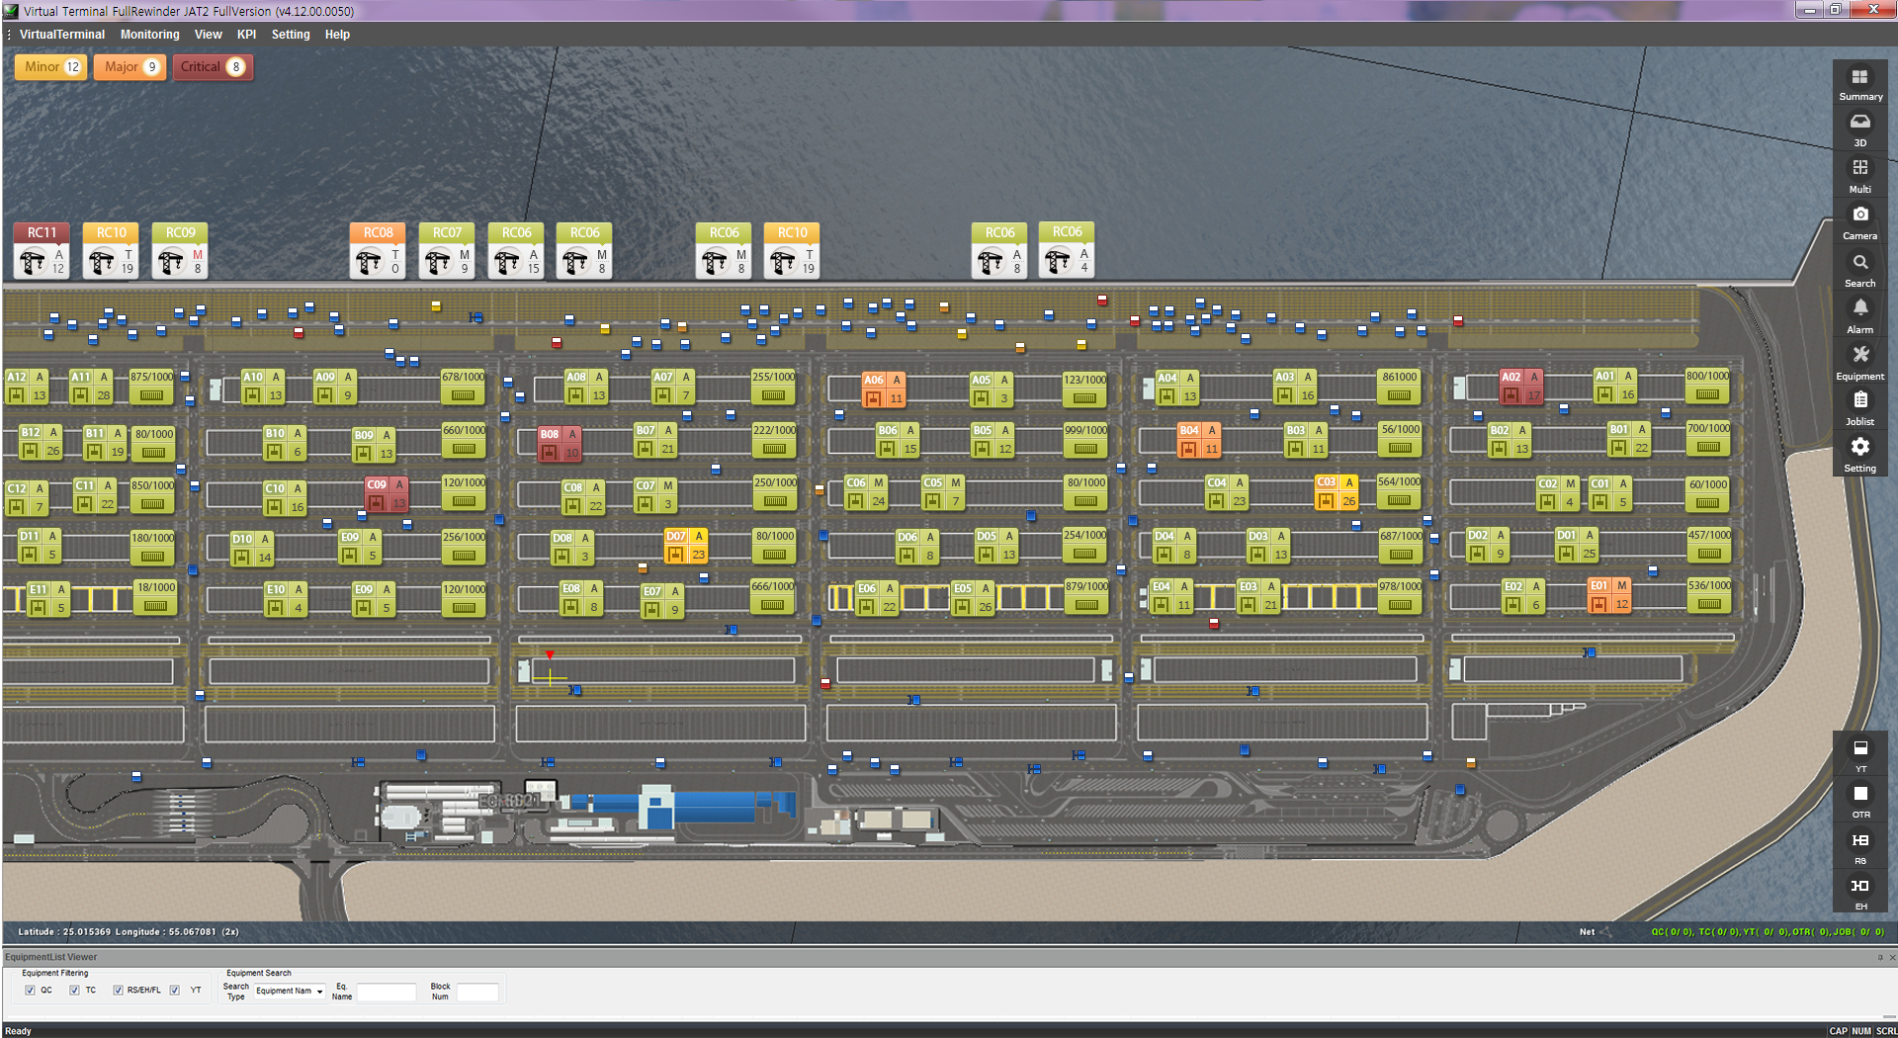
Task: Open the Alarm bell icon
Action: pos(1859,309)
